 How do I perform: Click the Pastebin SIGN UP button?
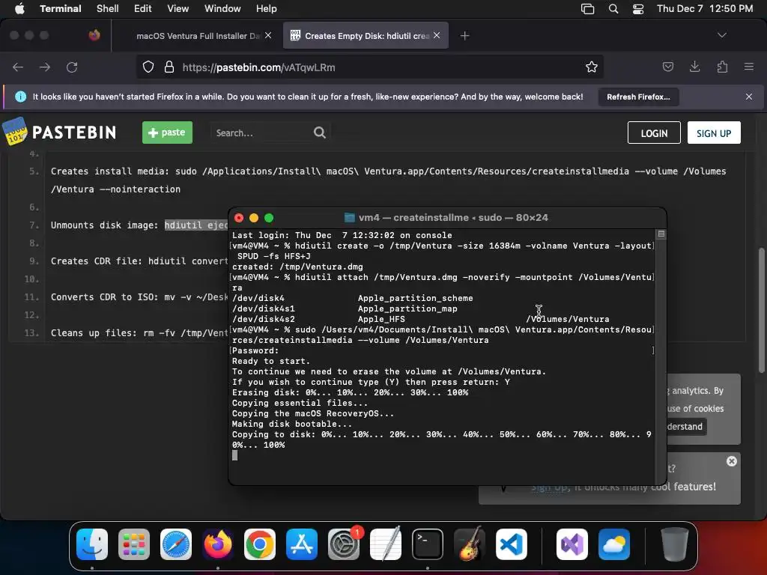coord(714,133)
